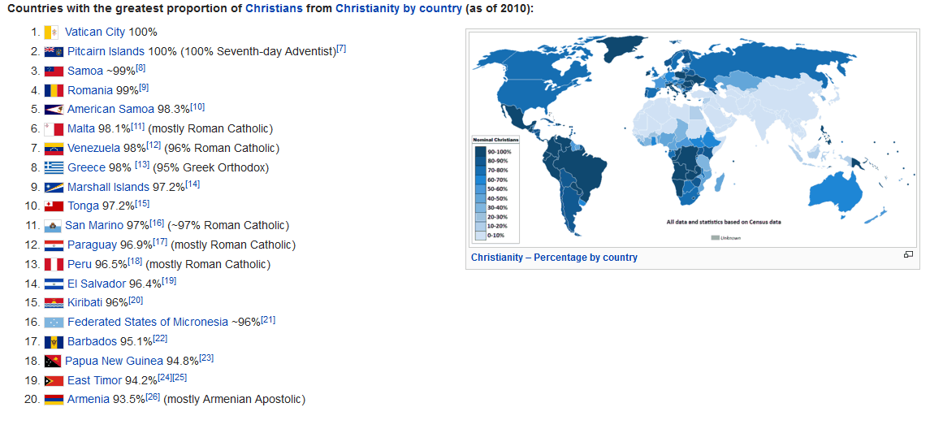Click the Paraguay flag icon
930x429 pixels.
tap(54, 245)
